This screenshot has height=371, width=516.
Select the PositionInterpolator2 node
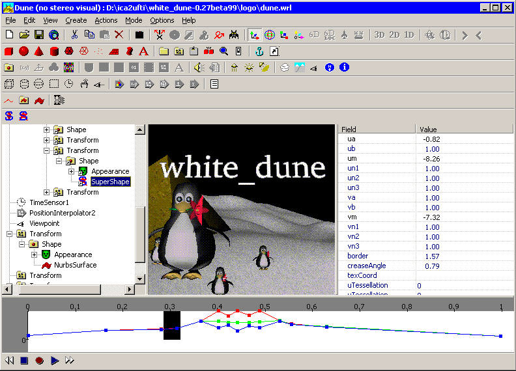pos(62,213)
